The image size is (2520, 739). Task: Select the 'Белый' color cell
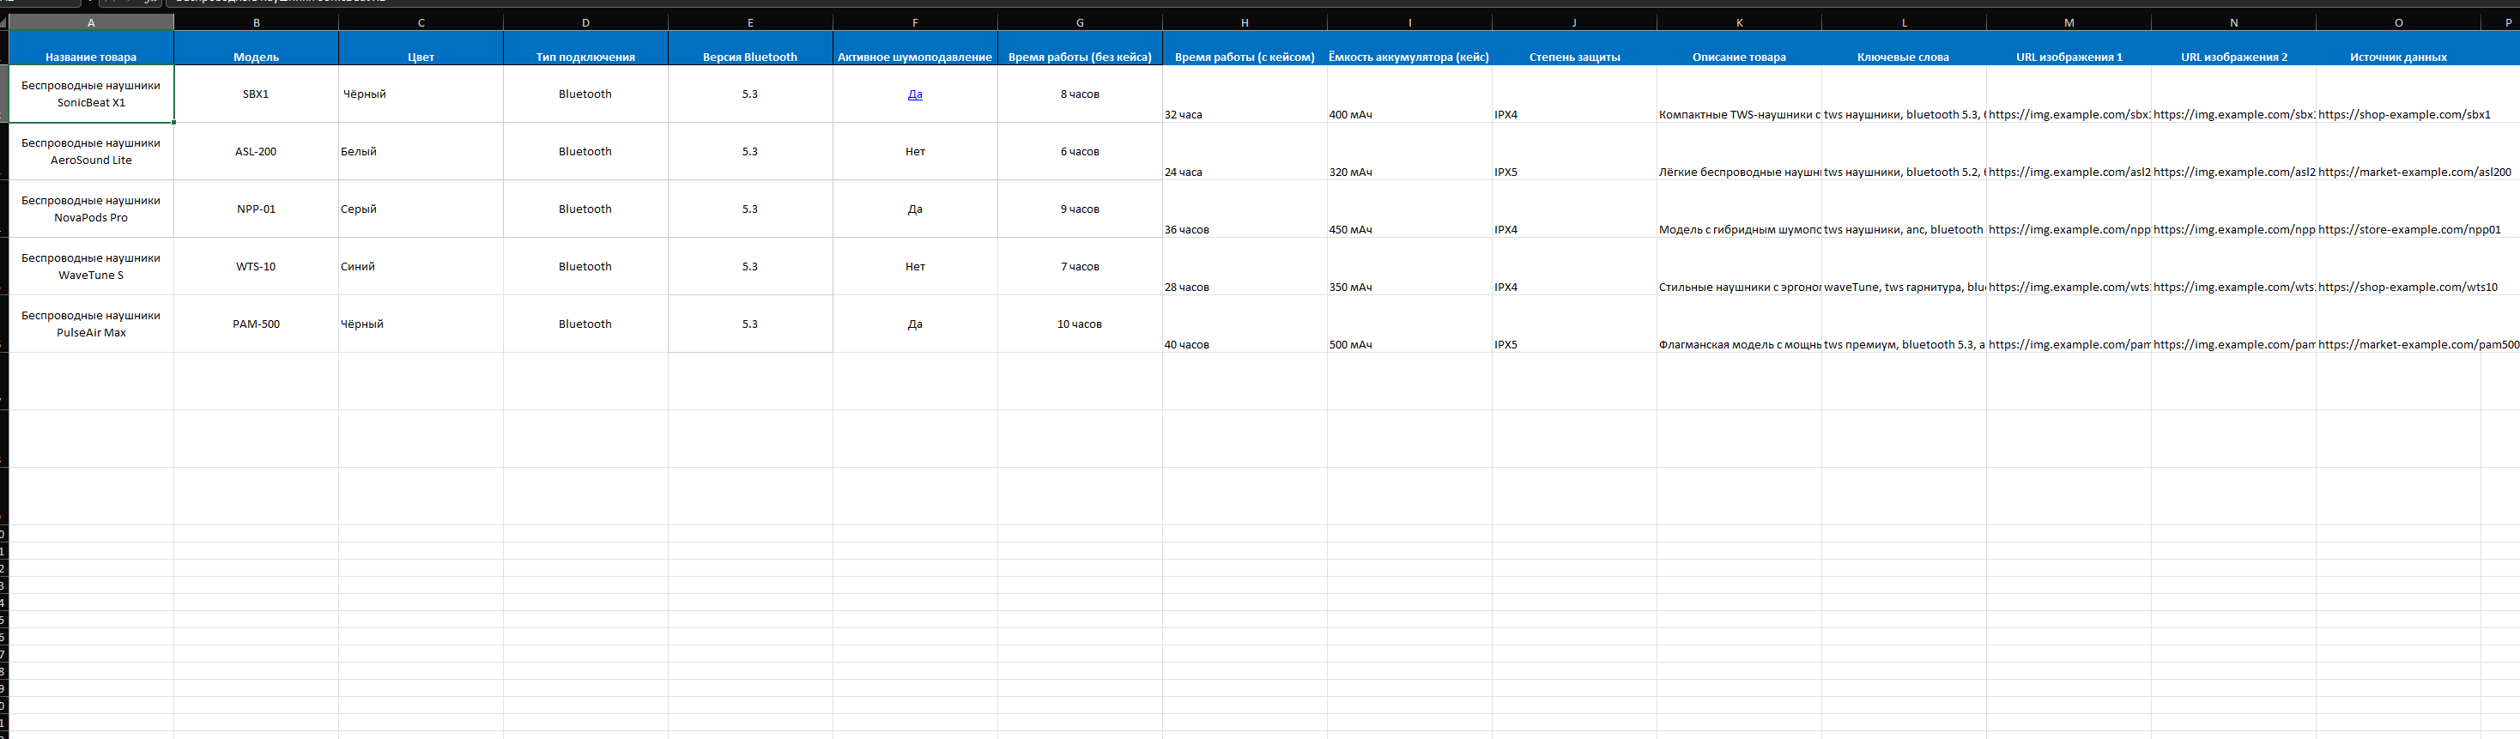point(421,152)
